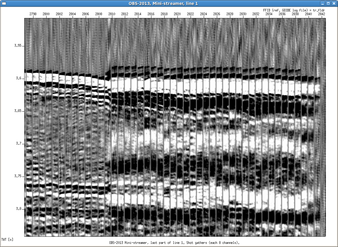Click the FFID tick label 2842

(x=321, y=14)
